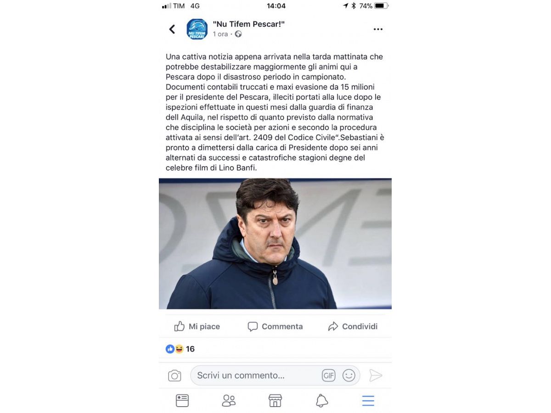Tap the "Nu Tifem Pescar!" page name
The image size is (551, 413).
(x=248, y=24)
